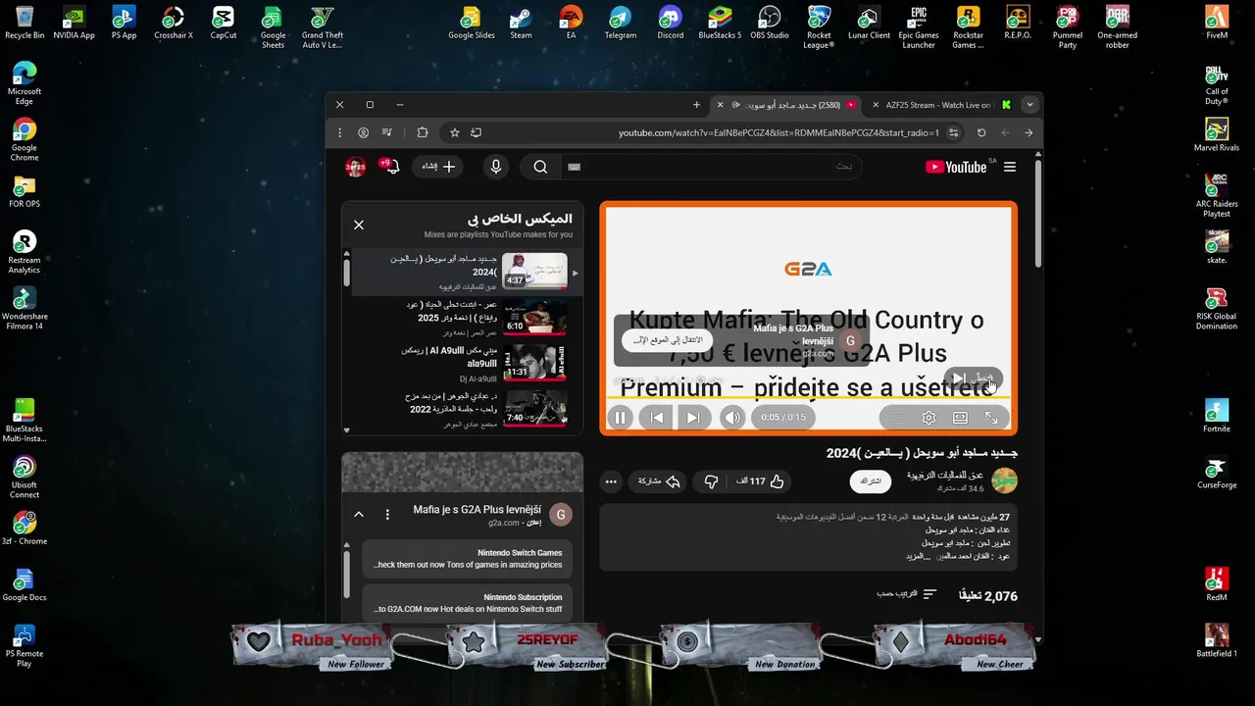Toggle subtitles button in the player
This screenshot has height=706, width=1255.
coord(896,418)
